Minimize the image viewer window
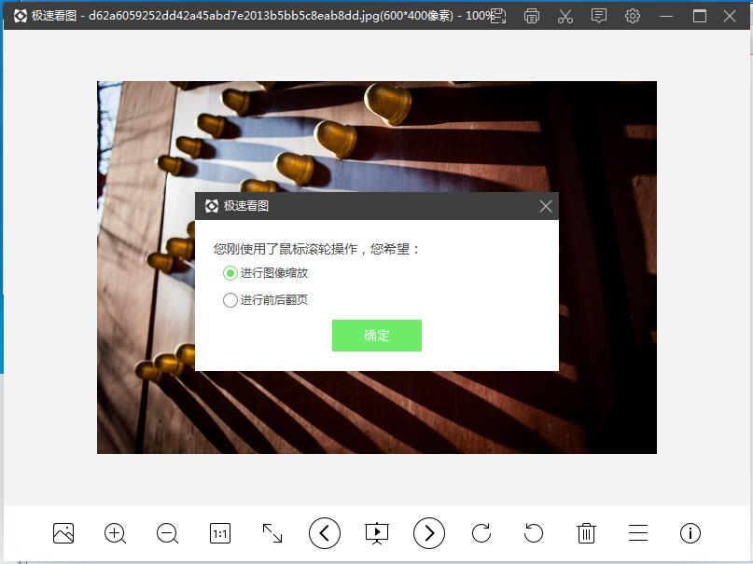 pos(666,16)
